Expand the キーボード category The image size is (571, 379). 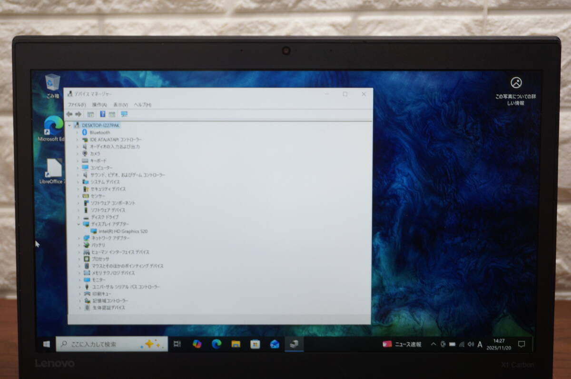pyautogui.click(x=78, y=160)
